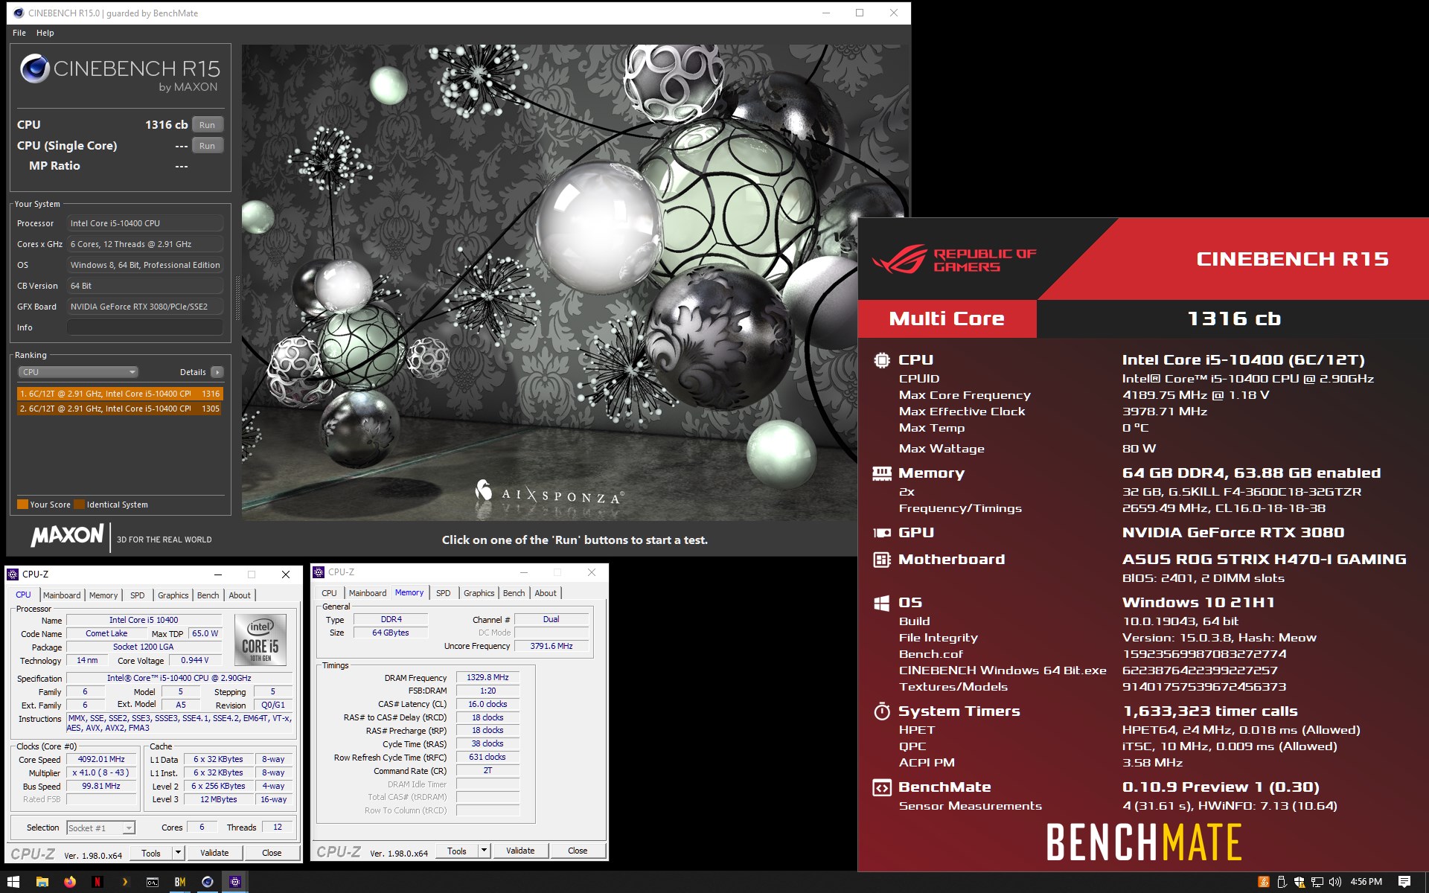The image size is (1429, 893).
Task: Click the CPU chip icon in BenchMate panel
Action: [881, 360]
